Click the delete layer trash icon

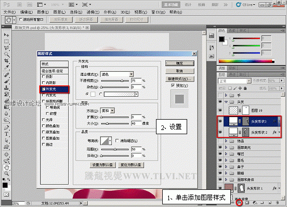(x=278, y=203)
